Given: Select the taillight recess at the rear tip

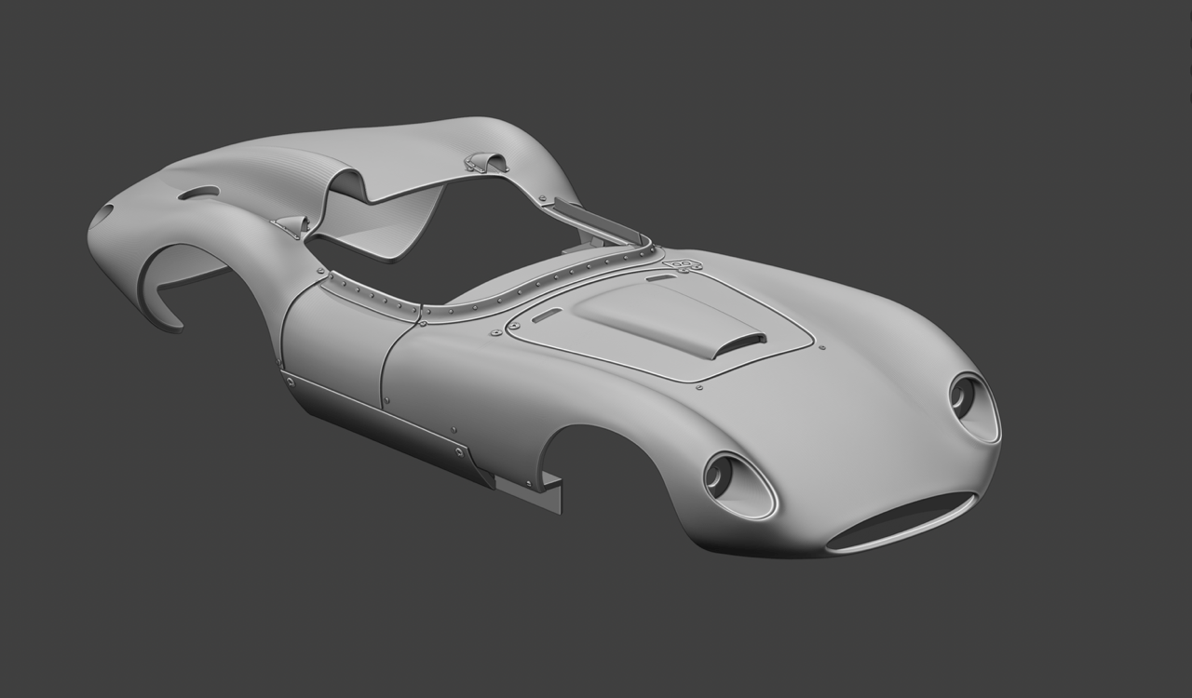Looking at the screenshot, I should click(x=102, y=215).
